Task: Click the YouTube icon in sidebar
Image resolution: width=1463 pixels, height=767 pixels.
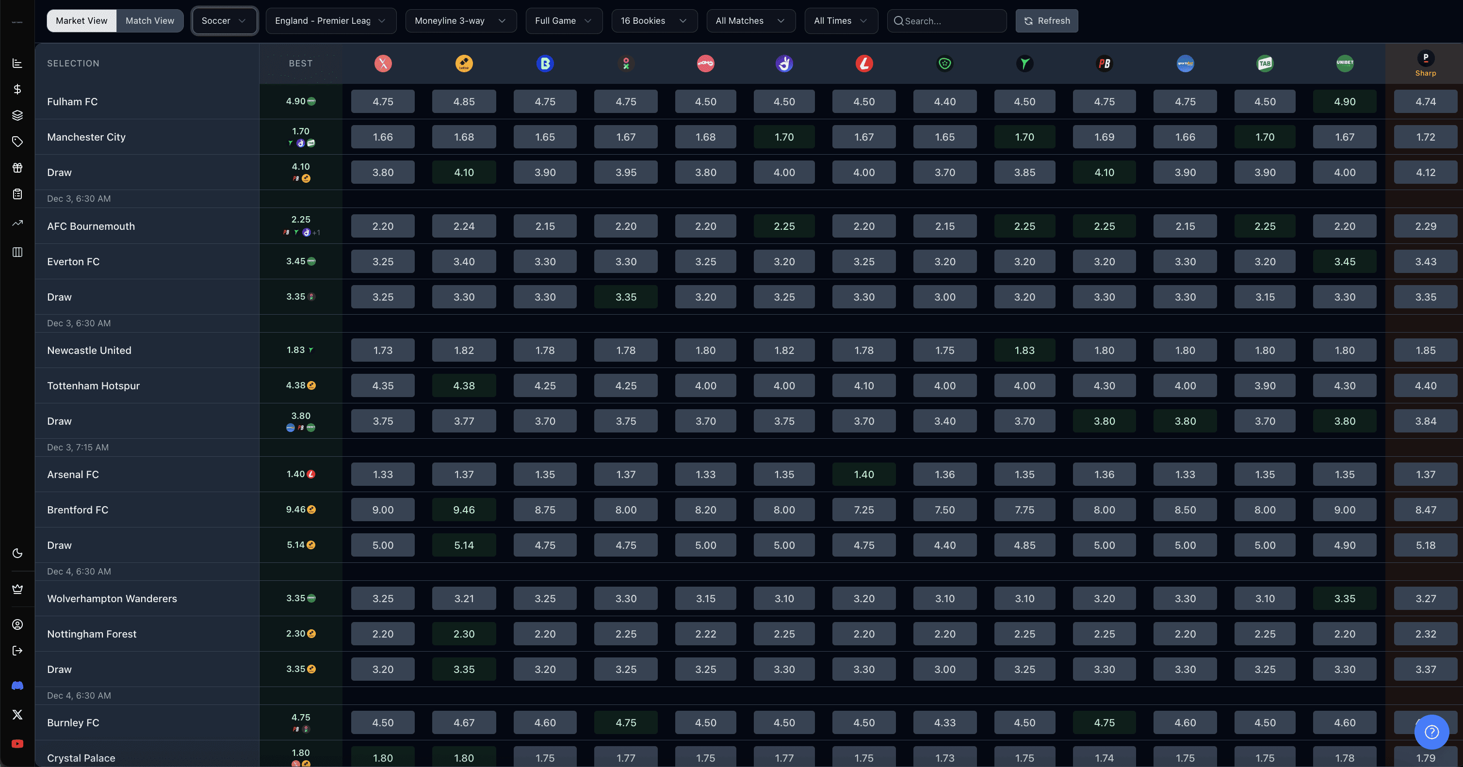Action: pos(17,744)
